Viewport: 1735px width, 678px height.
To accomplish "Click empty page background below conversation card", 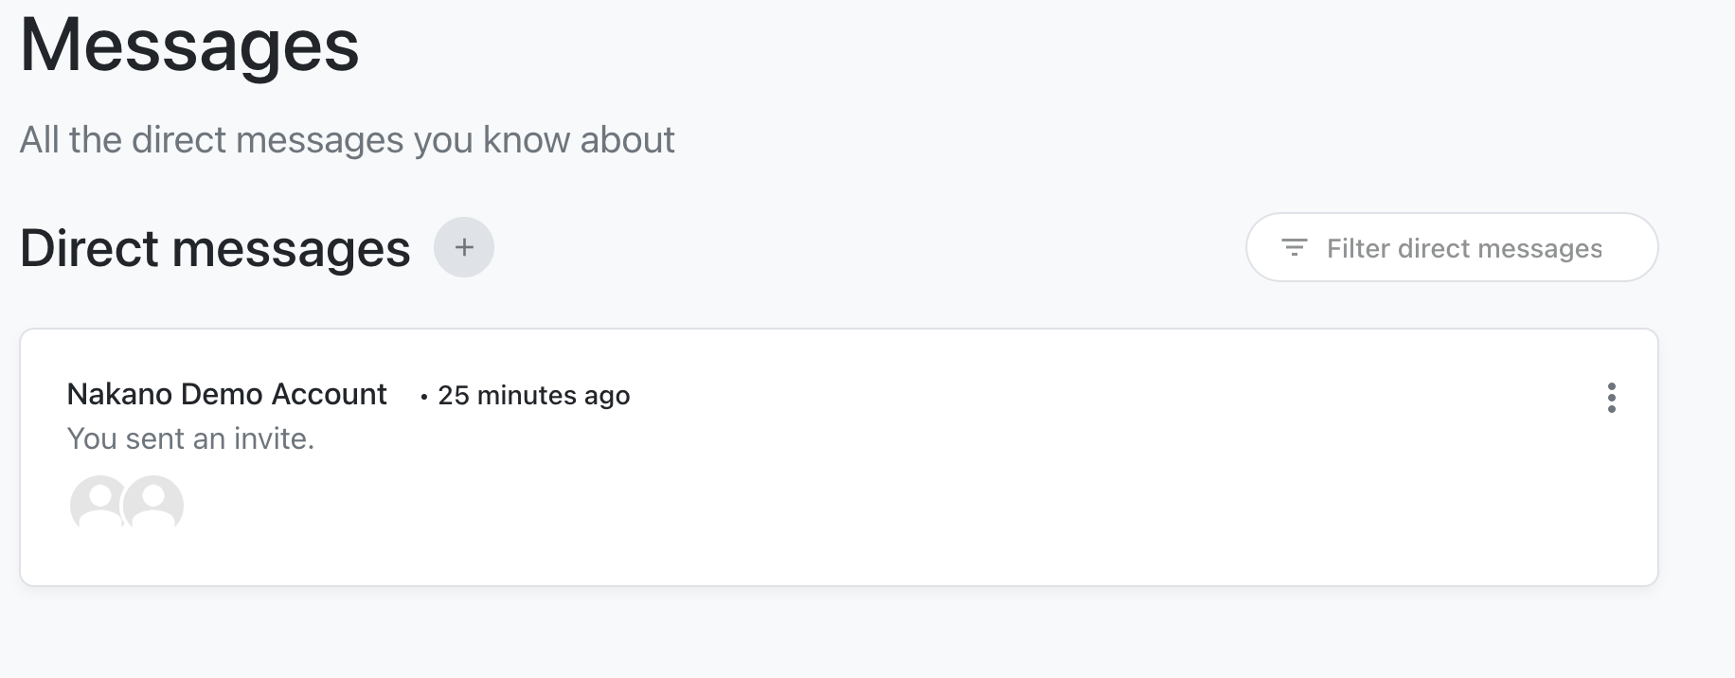I will [x=852, y=634].
